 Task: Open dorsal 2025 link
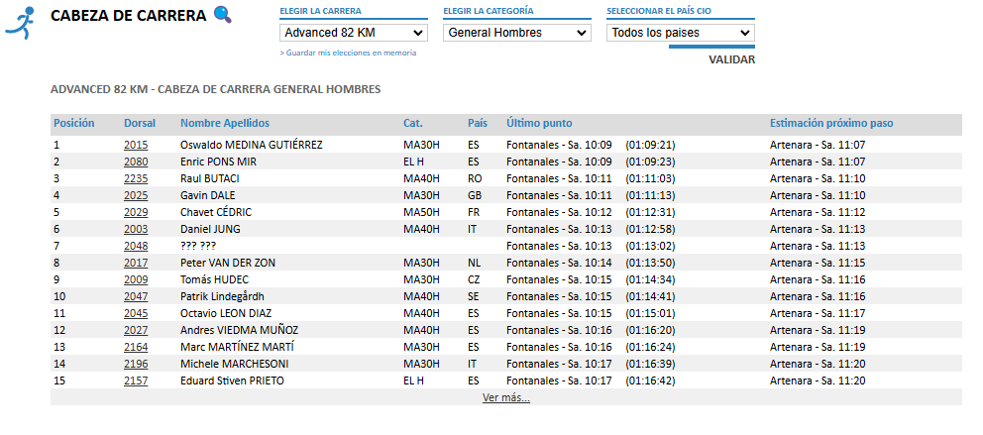136,195
